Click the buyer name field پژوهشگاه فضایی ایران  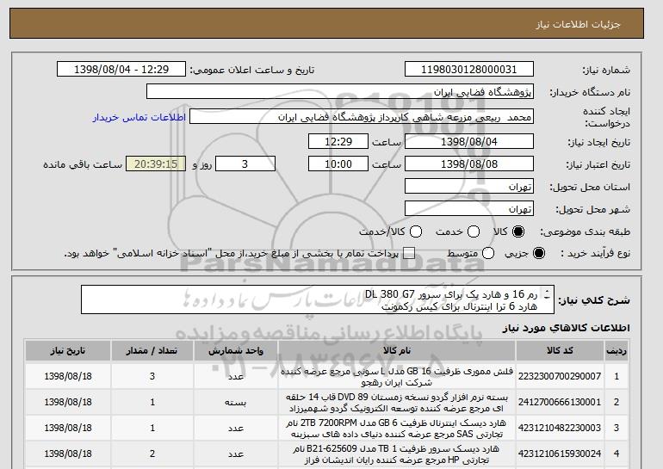[340, 92]
